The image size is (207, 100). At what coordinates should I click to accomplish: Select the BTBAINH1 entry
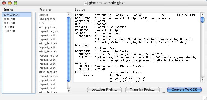click(17, 19)
